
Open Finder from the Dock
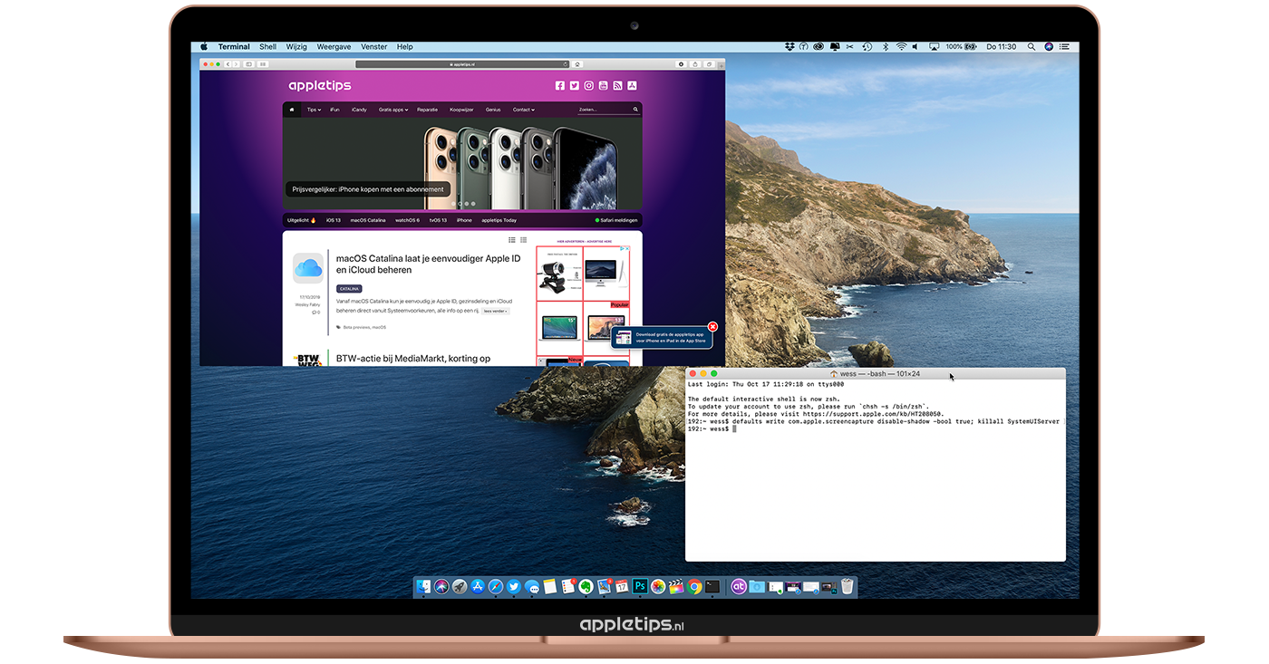423,587
